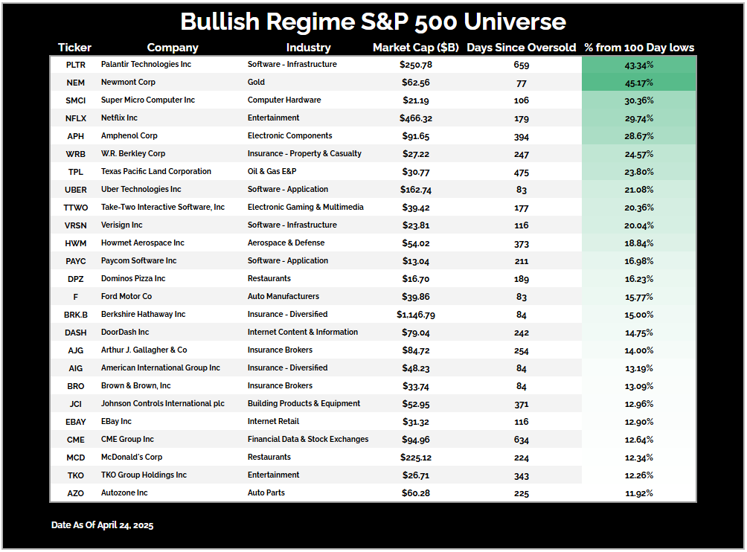Select the Days Since Oversold header

click(521, 48)
